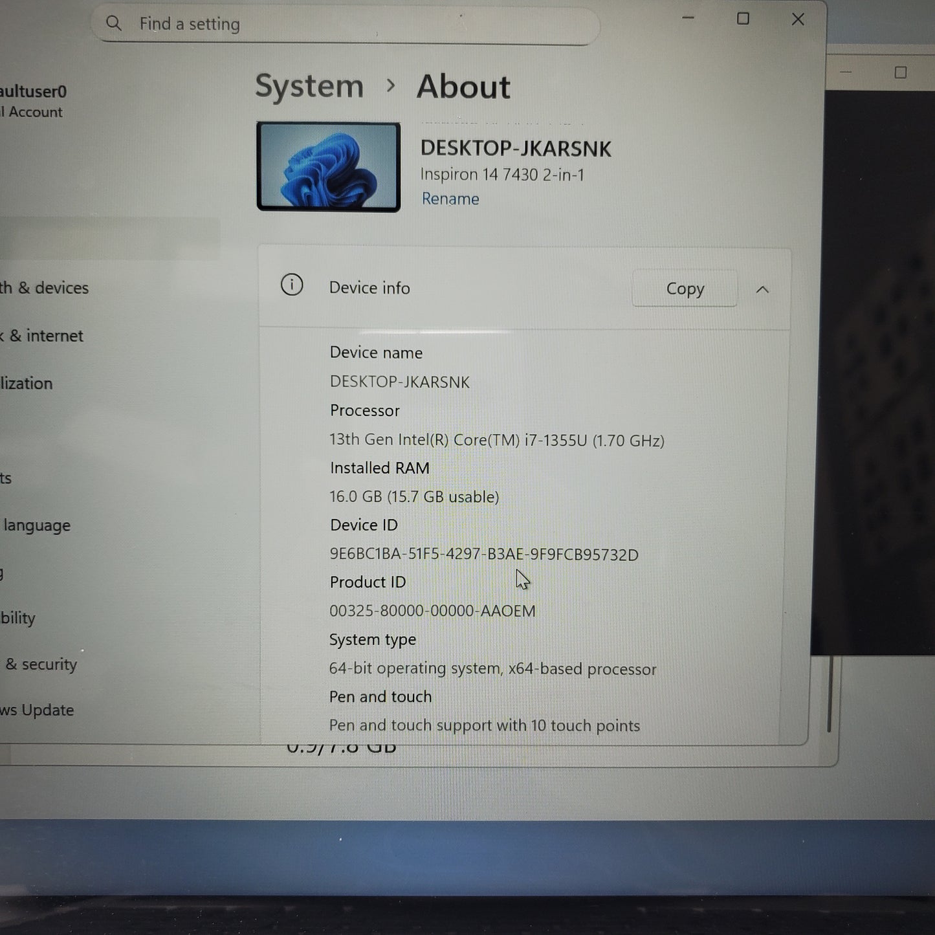The width and height of the screenshot is (935, 935).
Task: Click the Windows bloom device thumbnail image
Action: point(328,166)
